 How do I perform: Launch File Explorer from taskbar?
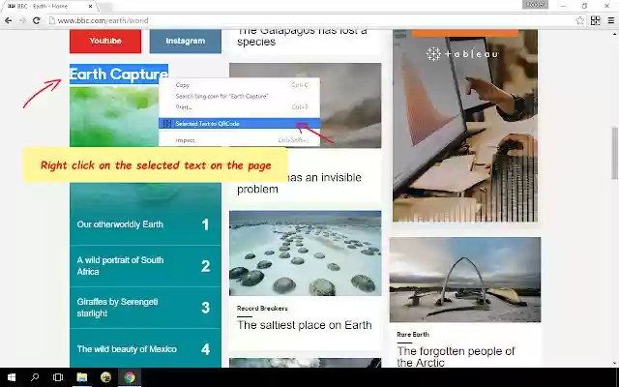pos(81,377)
